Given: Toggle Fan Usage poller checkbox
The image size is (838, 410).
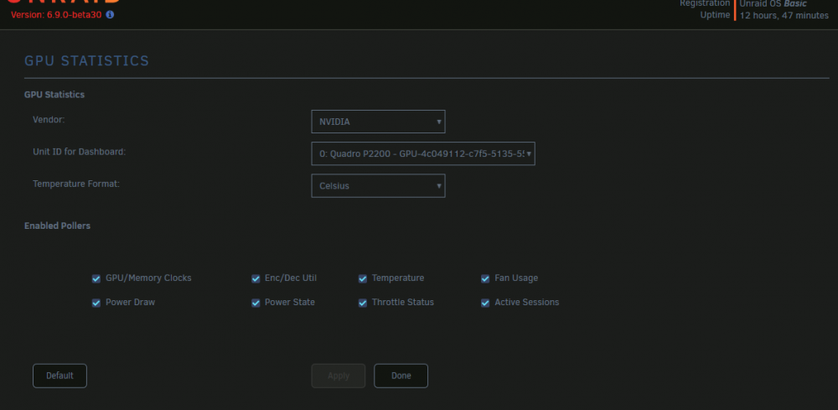Looking at the screenshot, I should tap(485, 278).
